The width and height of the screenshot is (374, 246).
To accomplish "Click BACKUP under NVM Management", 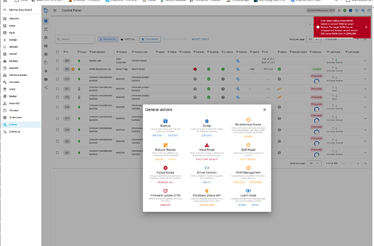I will [x=240, y=183].
